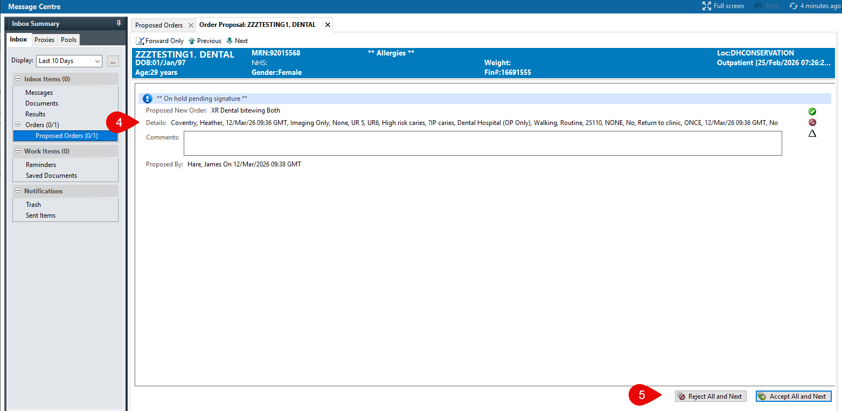Switch to the Proxies tab

tap(44, 40)
